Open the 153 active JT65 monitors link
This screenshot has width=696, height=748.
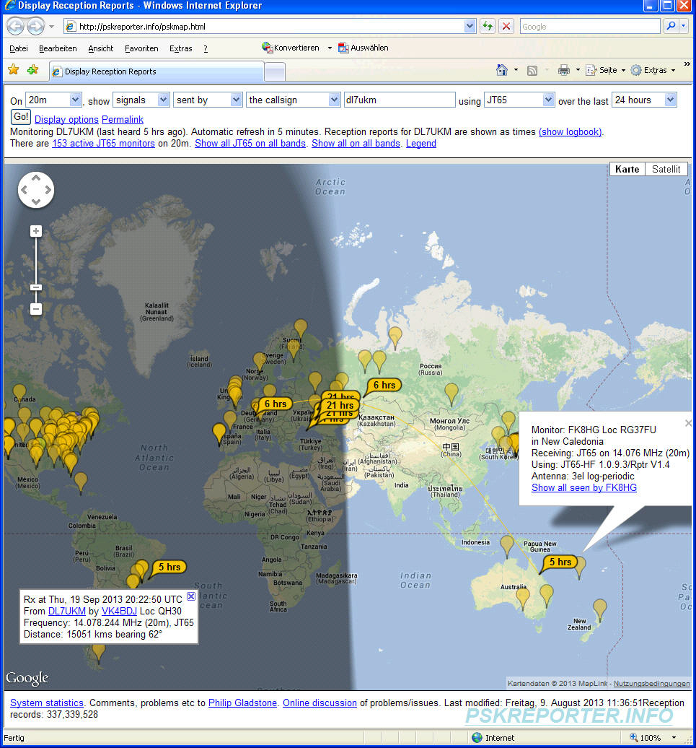click(x=103, y=143)
